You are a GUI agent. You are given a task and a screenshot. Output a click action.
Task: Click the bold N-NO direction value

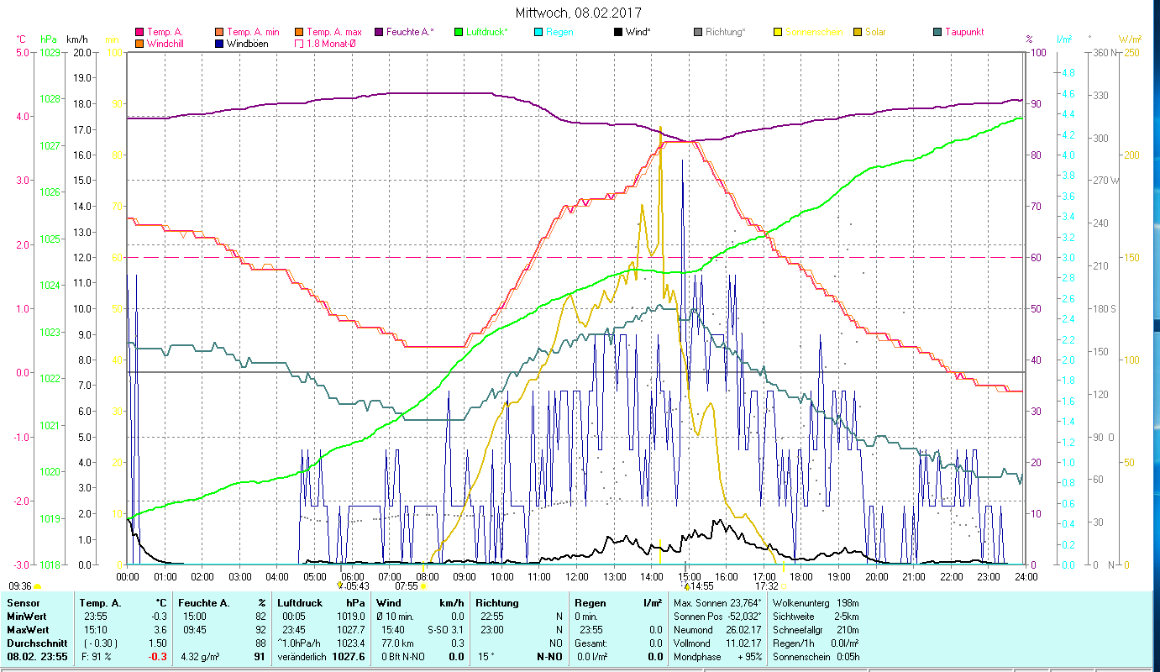[x=549, y=657]
